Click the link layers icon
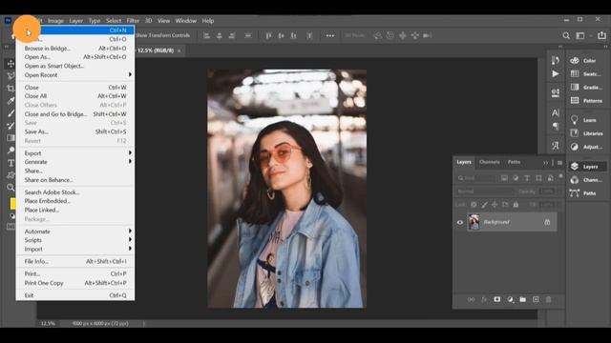Image resolution: width=611 pixels, height=343 pixels. 471,299
